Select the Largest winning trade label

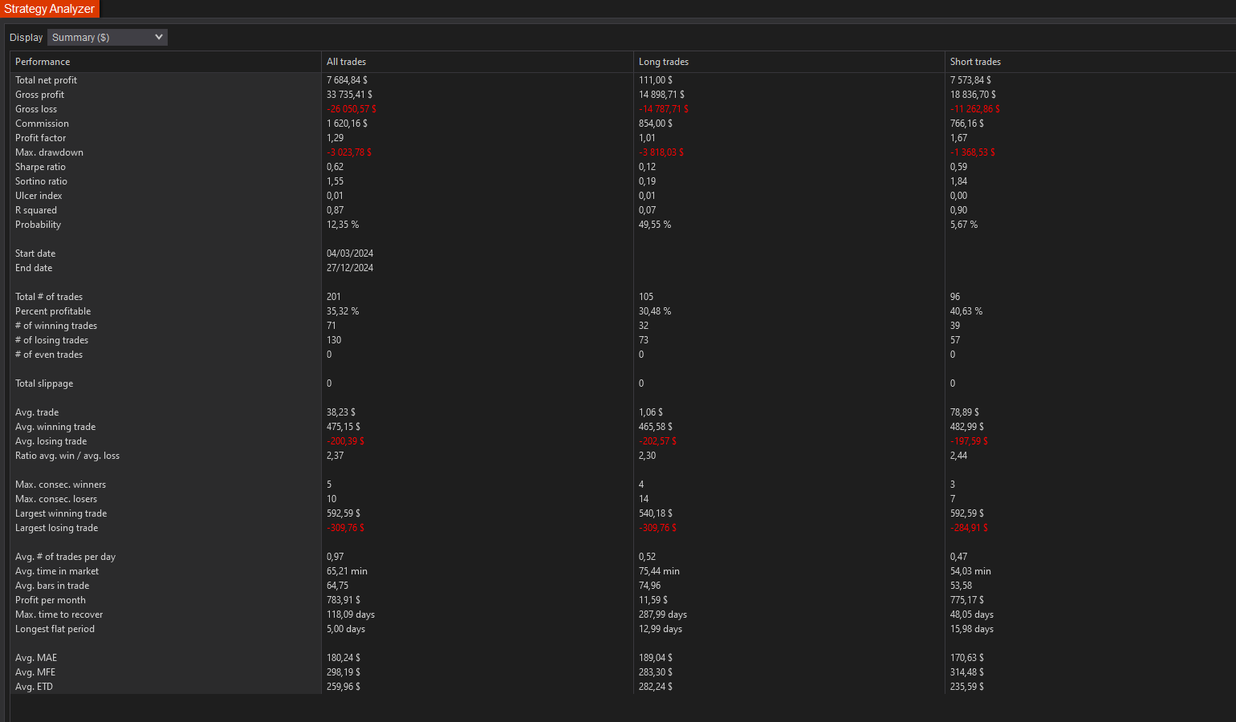tap(61, 513)
